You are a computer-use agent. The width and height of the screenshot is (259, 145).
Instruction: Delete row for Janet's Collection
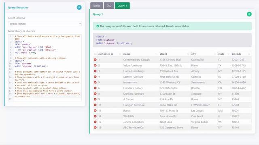[x=95, y=122]
